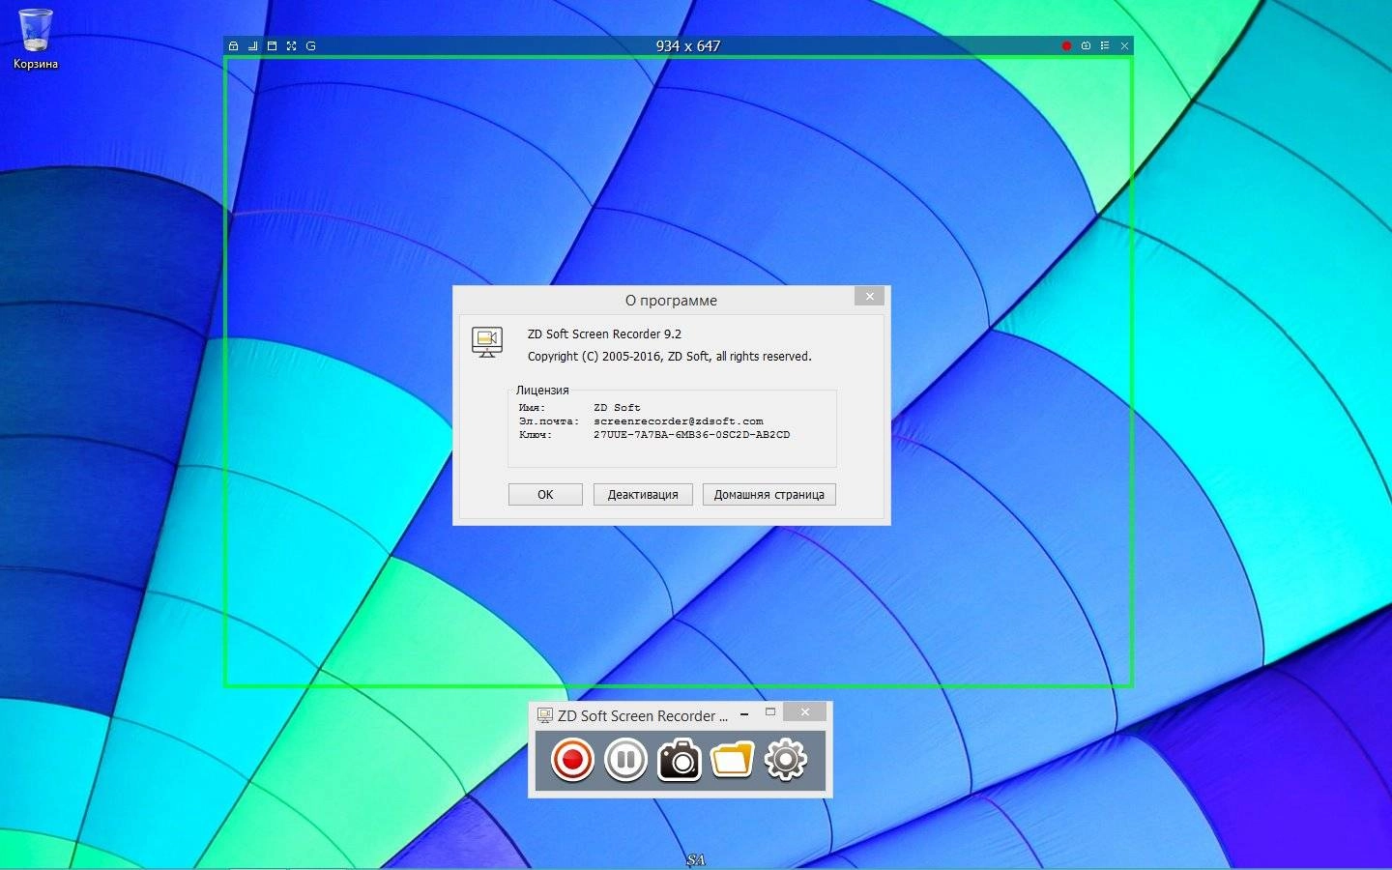Click the G icon on capture frame bar
The height and width of the screenshot is (870, 1392).
coord(310,45)
